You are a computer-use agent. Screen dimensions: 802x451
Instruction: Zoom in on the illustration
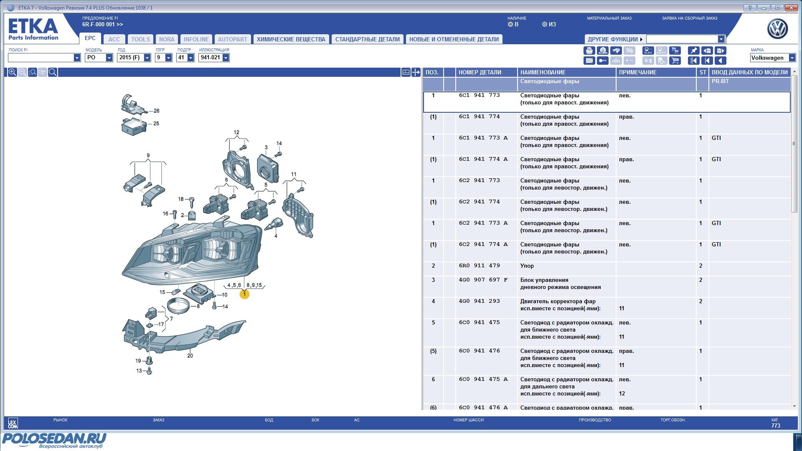[13, 72]
